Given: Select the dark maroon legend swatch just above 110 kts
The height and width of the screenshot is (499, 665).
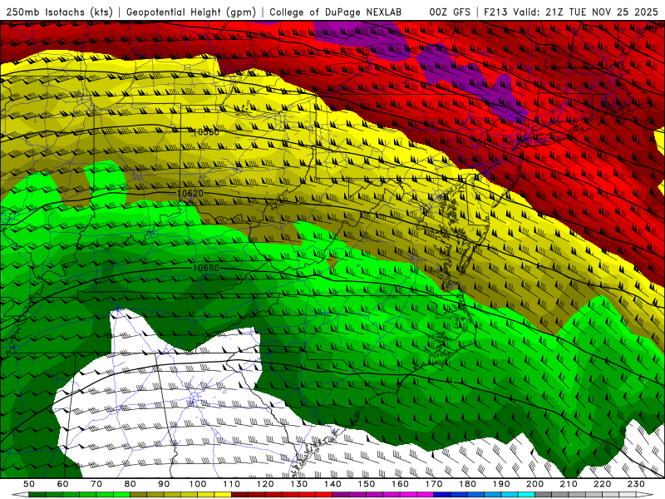Looking at the screenshot, I should [239, 494].
